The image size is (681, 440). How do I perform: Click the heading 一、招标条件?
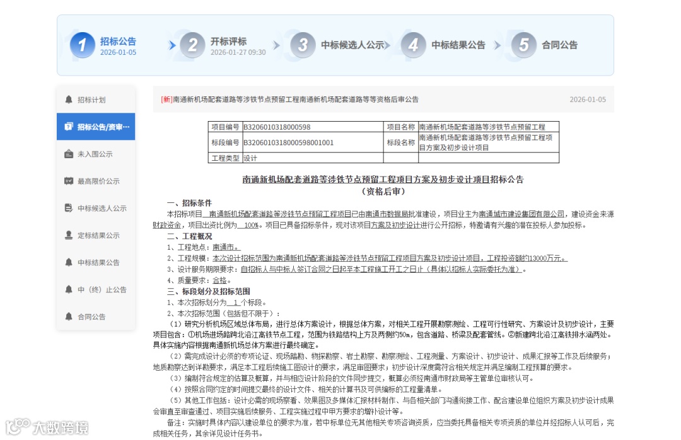tap(189, 203)
